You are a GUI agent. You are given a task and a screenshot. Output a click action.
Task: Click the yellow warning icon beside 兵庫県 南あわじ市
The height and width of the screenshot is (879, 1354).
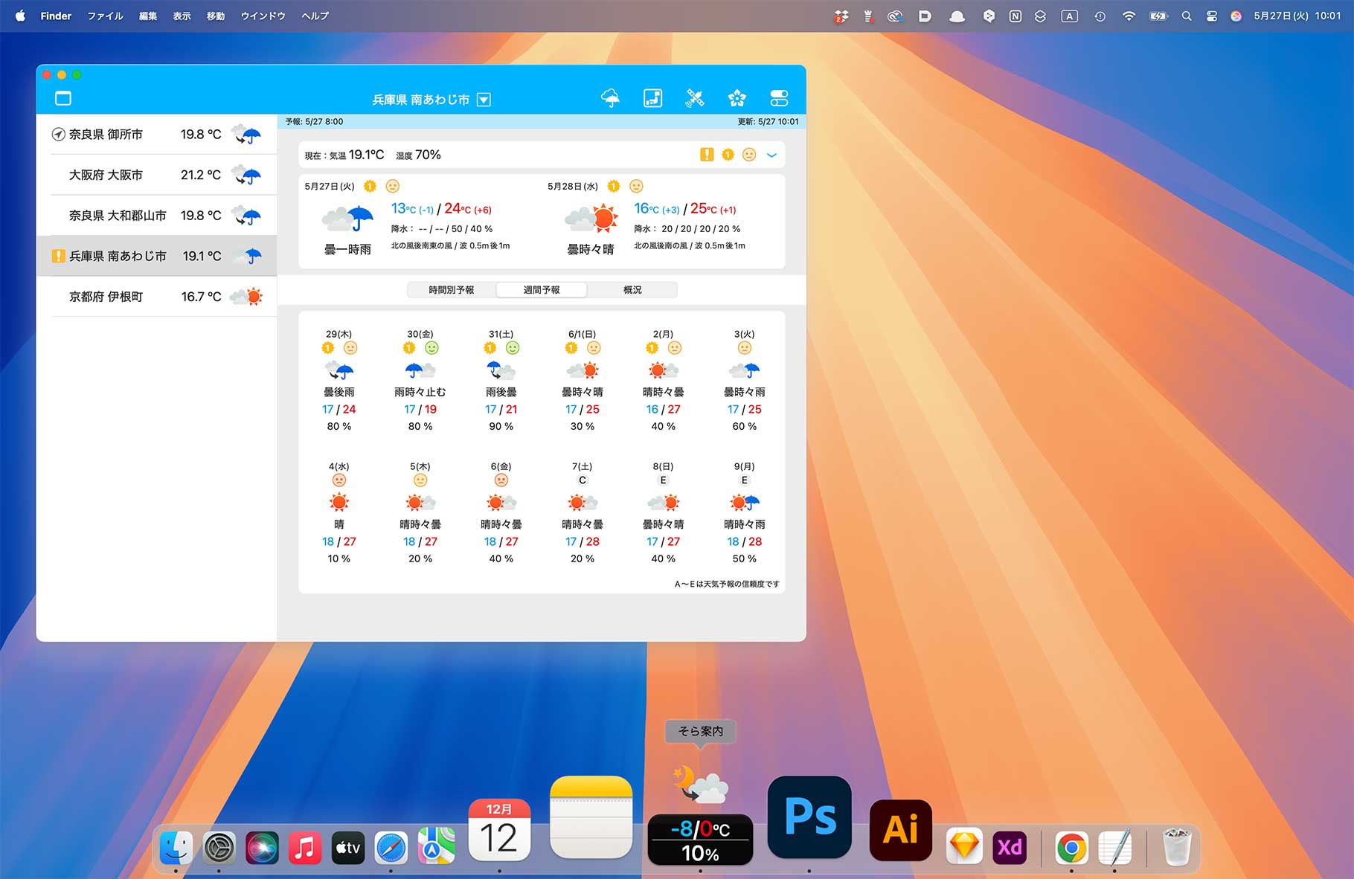tap(60, 255)
